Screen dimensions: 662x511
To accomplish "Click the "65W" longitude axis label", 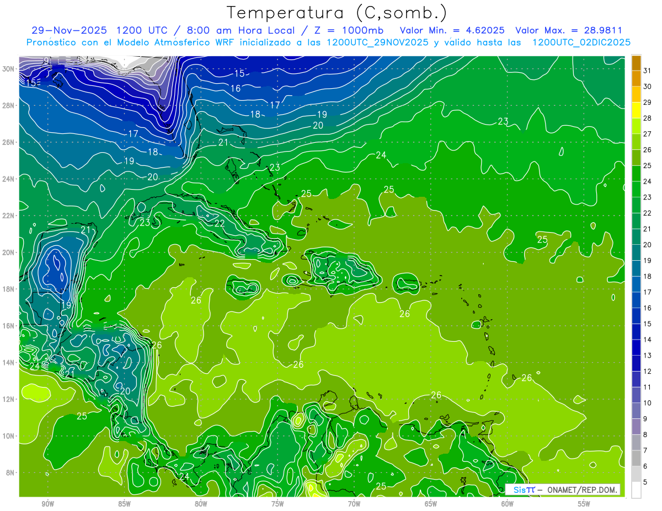I will (x=431, y=504).
